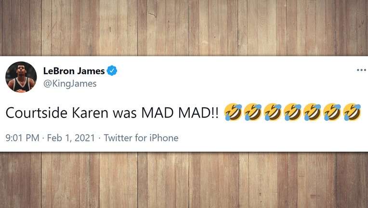
Task: Click the middle (fourth) laughing emoji
Action: coord(292,112)
